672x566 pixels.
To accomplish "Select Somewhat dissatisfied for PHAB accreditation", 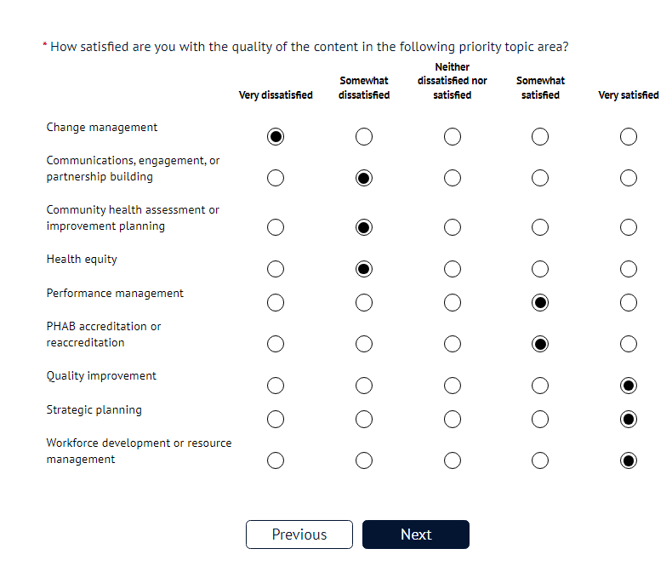I will click(x=364, y=344).
